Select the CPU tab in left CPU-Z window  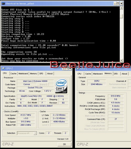5,73
